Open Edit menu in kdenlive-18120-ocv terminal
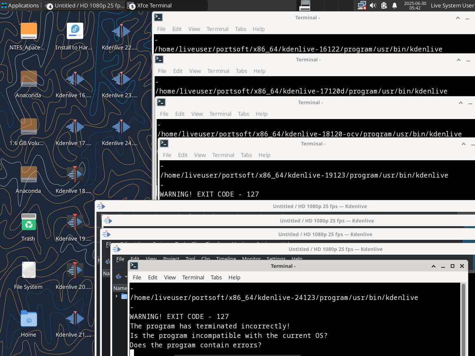The height and width of the screenshot is (356, 475). pos(180,114)
